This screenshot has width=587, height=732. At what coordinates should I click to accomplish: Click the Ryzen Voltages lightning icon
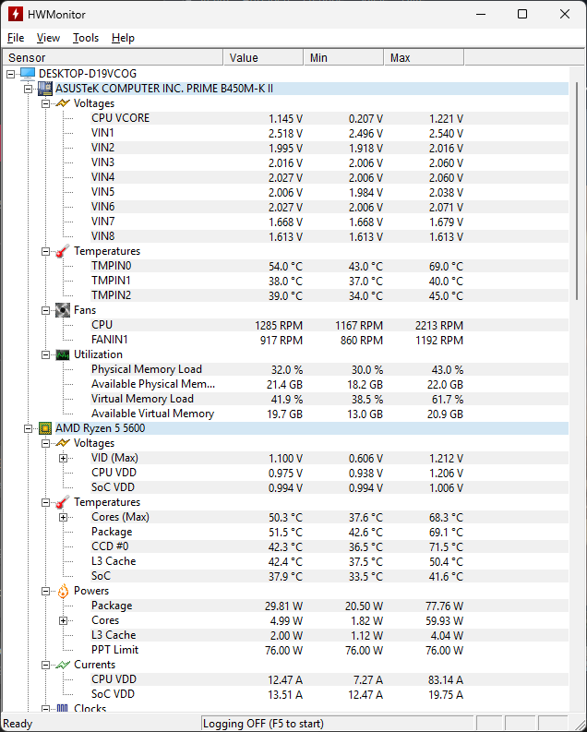[63, 443]
